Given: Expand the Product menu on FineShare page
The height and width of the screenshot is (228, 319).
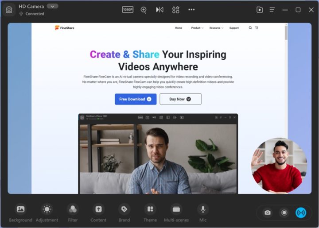Looking at the screenshot, I should click(197, 28).
